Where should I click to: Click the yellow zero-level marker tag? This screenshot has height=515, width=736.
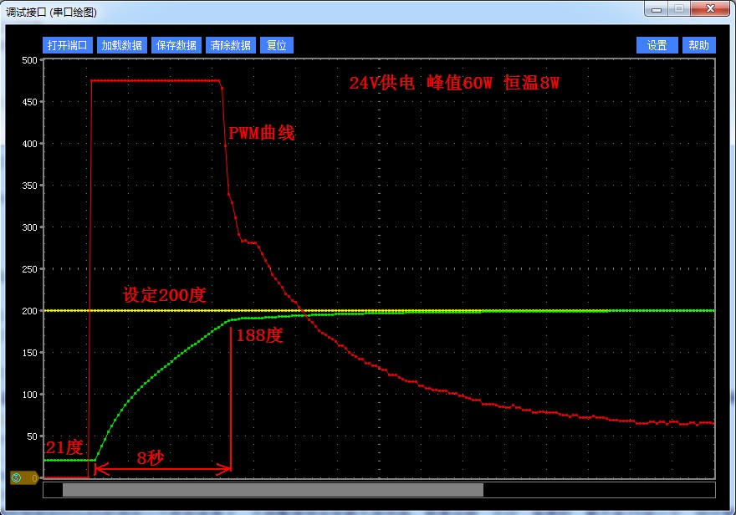click(x=24, y=478)
